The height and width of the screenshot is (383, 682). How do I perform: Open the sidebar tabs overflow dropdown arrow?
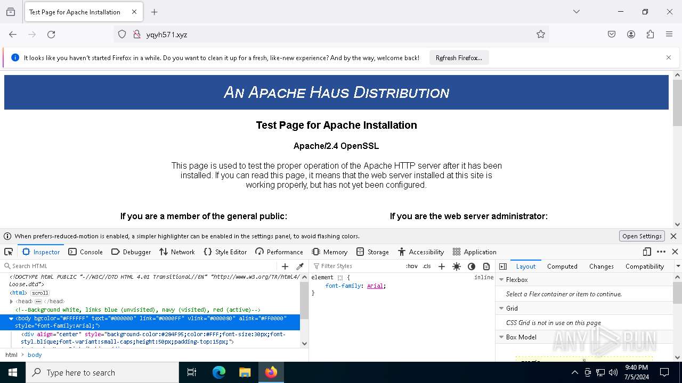click(x=678, y=266)
